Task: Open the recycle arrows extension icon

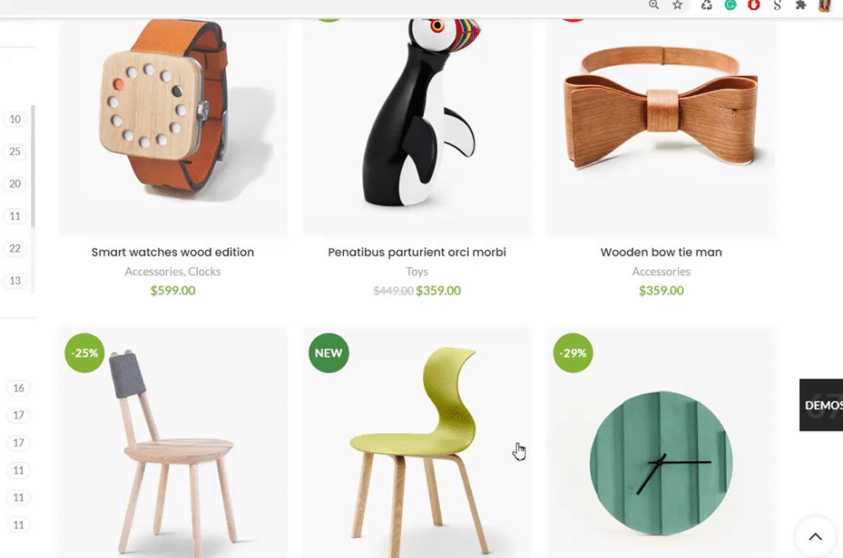Action: pos(706,5)
